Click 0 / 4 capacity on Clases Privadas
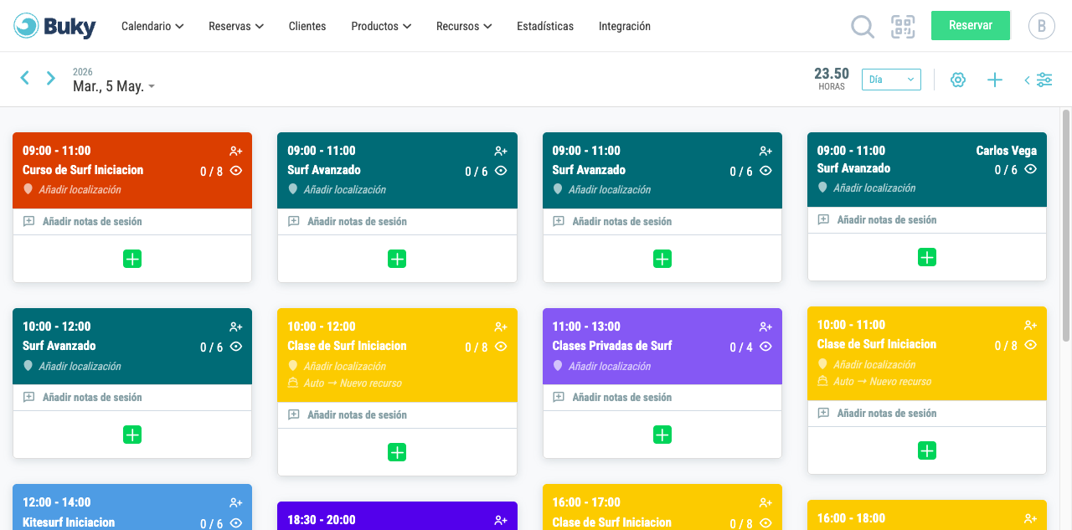This screenshot has height=530, width=1072. click(x=741, y=347)
